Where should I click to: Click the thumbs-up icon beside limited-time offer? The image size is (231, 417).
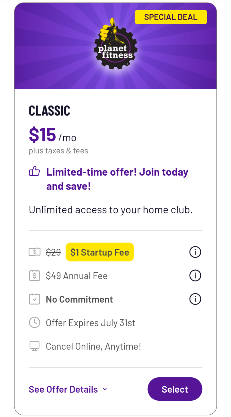click(x=35, y=172)
